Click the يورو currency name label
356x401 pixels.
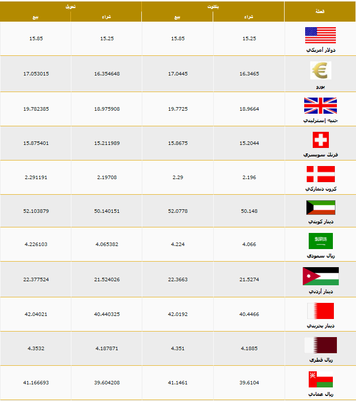(320, 87)
